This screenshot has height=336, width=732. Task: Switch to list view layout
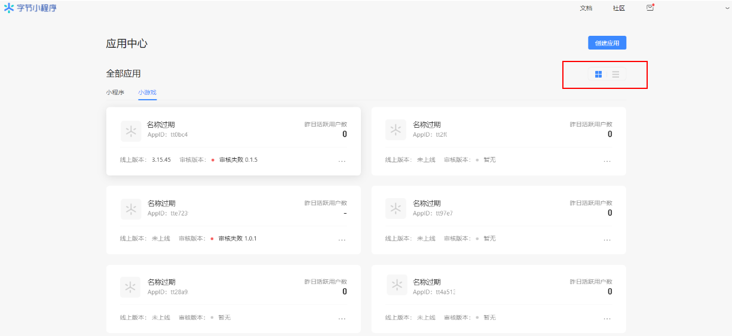coord(615,75)
